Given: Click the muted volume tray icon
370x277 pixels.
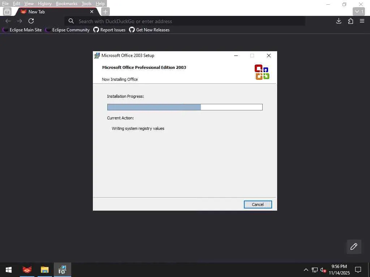Looking at the screenshot, I should click(x=323, y=270).
